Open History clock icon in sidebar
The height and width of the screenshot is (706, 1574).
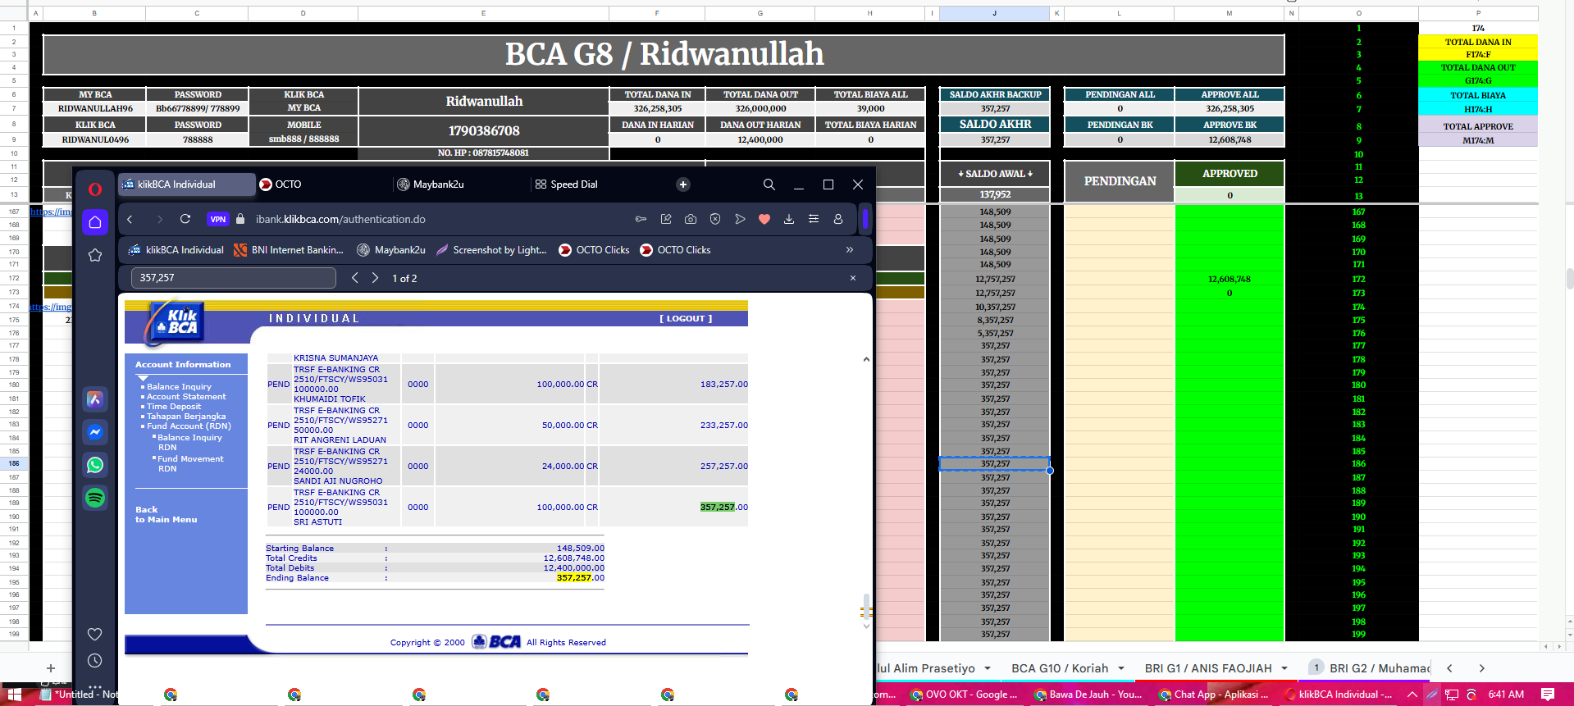coord(95,660)
